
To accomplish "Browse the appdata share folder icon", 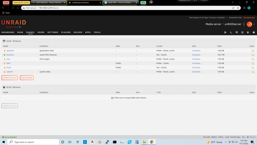I will [253, 50].
